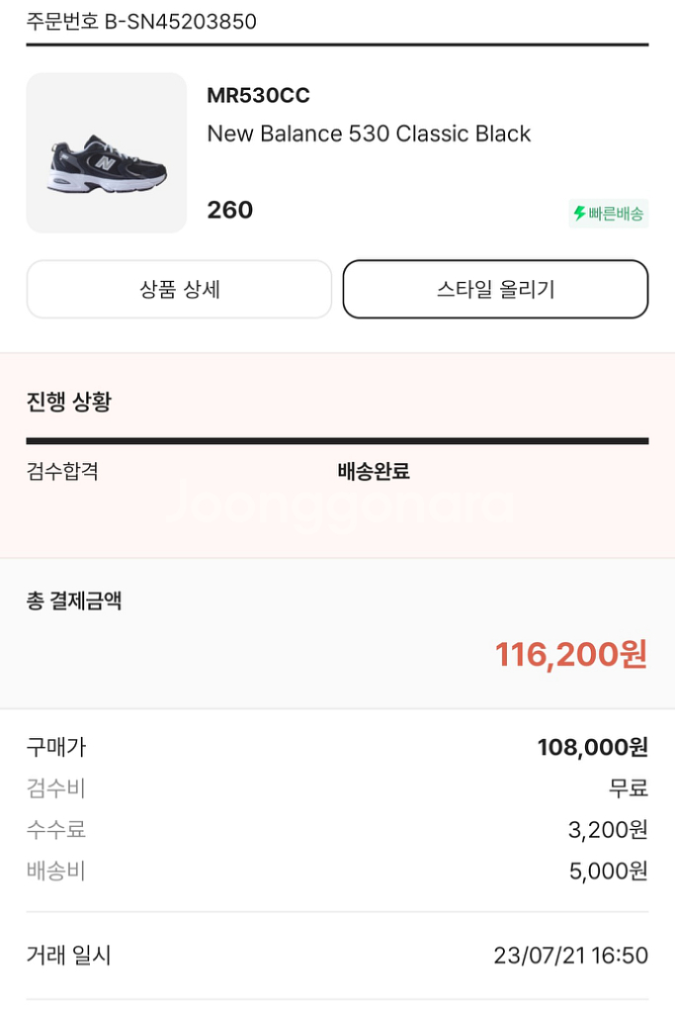Click the 상품 상세 button
The width and height of the screenshot is (675, 1013).
pos(179,289)
